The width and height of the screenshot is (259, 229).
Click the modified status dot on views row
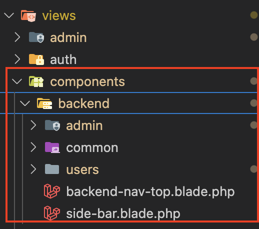254,15
